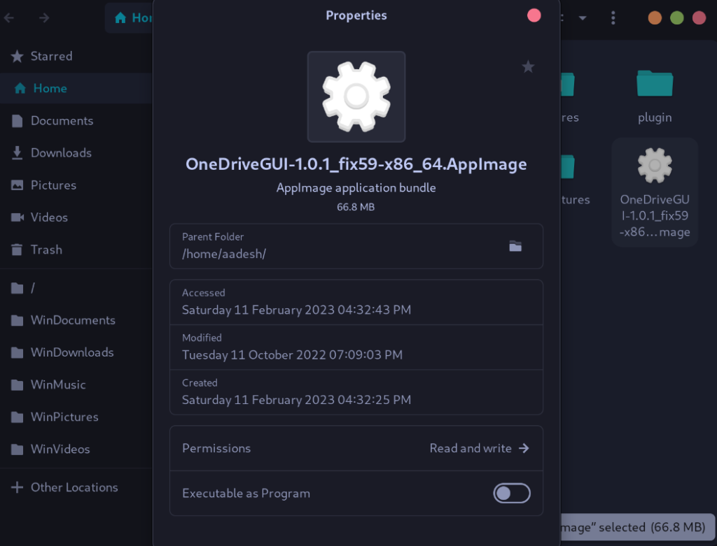
Task: Click the forward navigation arrow
Action: pos(43,17)
